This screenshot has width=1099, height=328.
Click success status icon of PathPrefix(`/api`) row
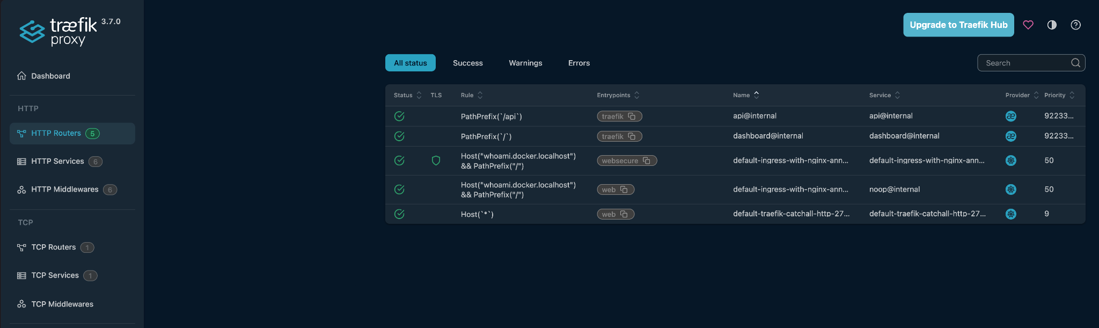399,116
